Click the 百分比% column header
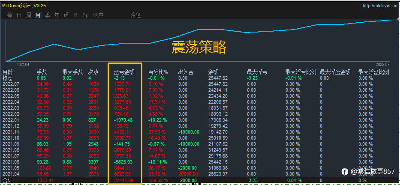This screenshot has width=400, height=185. coord(158,72)
